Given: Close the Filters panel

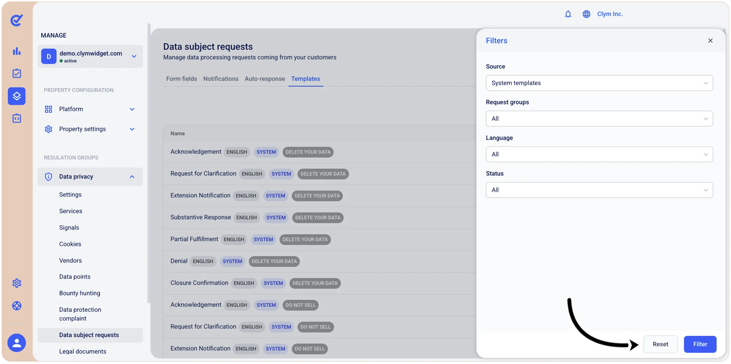Looking at the screenshot, I should click(x=710, y=41).
